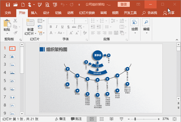
Task: Expand the quick access toolbar customize arrow
Action: (x=79, y=4)
